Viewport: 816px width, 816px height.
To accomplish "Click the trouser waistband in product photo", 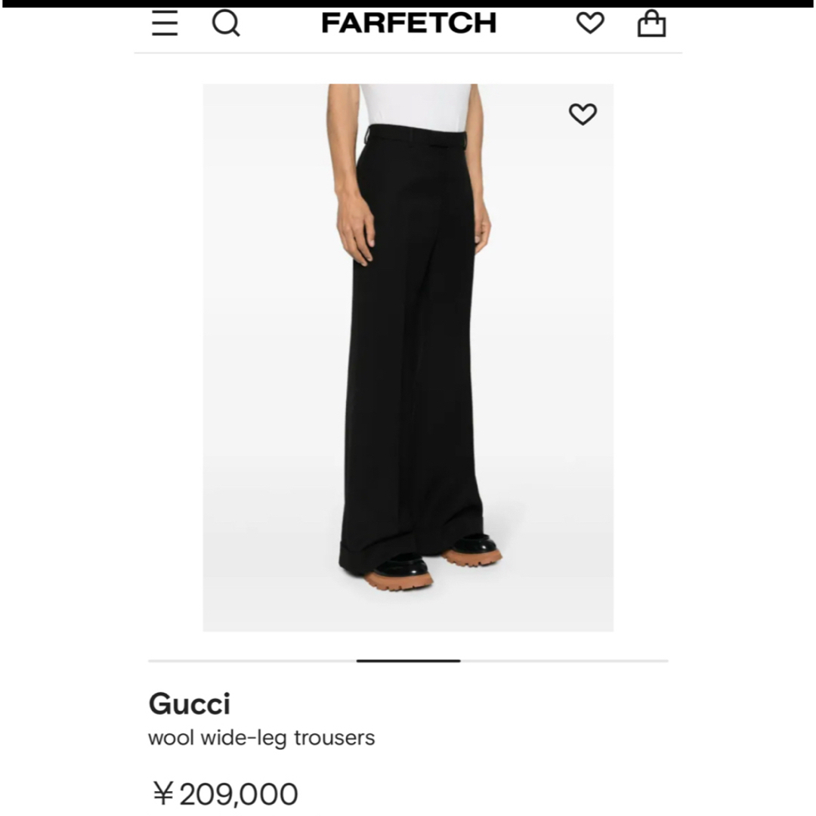I will [416, 135].
